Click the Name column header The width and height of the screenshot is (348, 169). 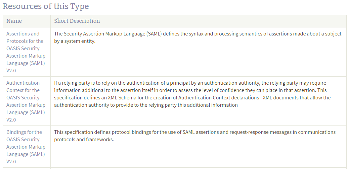pyautogui.click(x=14, y=21)
